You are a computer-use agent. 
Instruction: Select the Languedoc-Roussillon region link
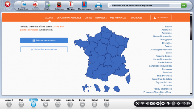(160, 66)
